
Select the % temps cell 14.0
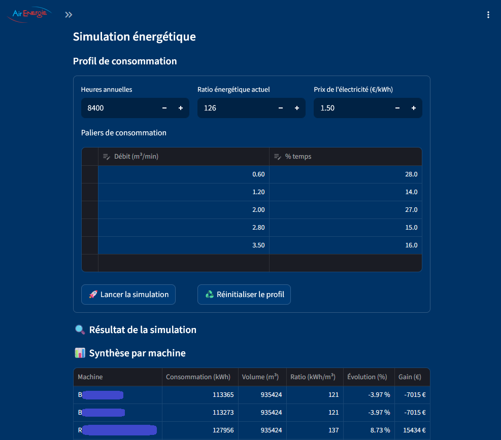(x=345, y=192)
